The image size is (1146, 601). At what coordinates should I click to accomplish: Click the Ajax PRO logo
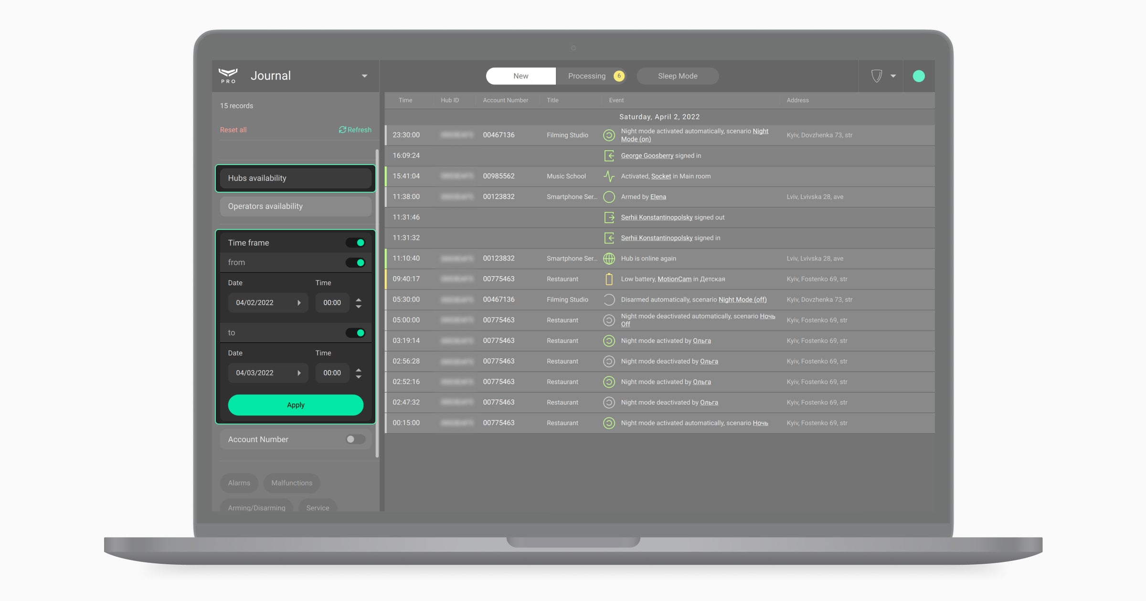(x=229, y=75)
